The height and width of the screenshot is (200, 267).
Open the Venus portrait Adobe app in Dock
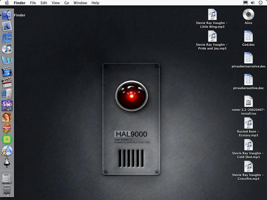[7, 117]
